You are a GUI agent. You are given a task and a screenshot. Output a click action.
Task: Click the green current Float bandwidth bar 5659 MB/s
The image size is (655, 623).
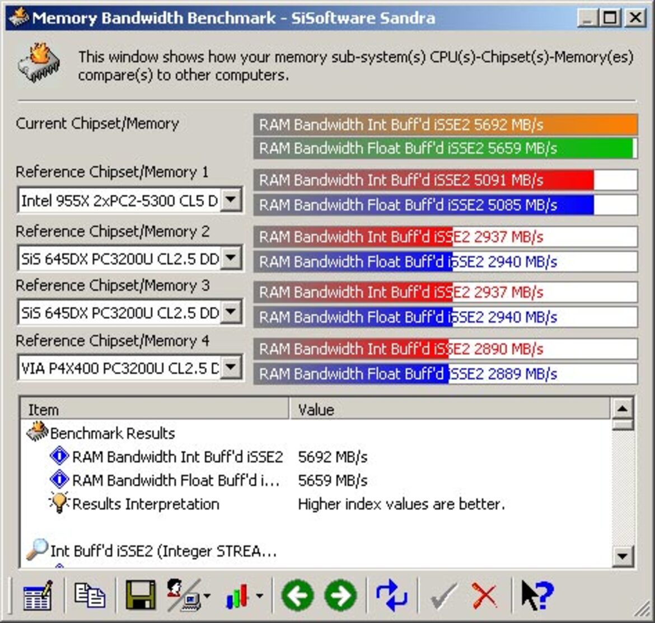(x=445, y=148)
